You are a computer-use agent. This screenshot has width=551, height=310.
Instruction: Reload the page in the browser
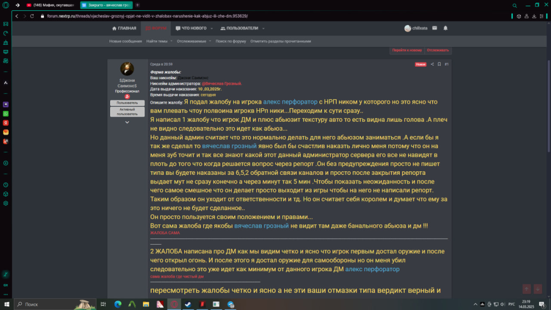tap(32, 16)
